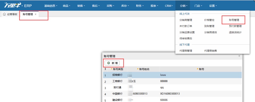
Task: Open the column options dots icon
Action: point(105,69)
